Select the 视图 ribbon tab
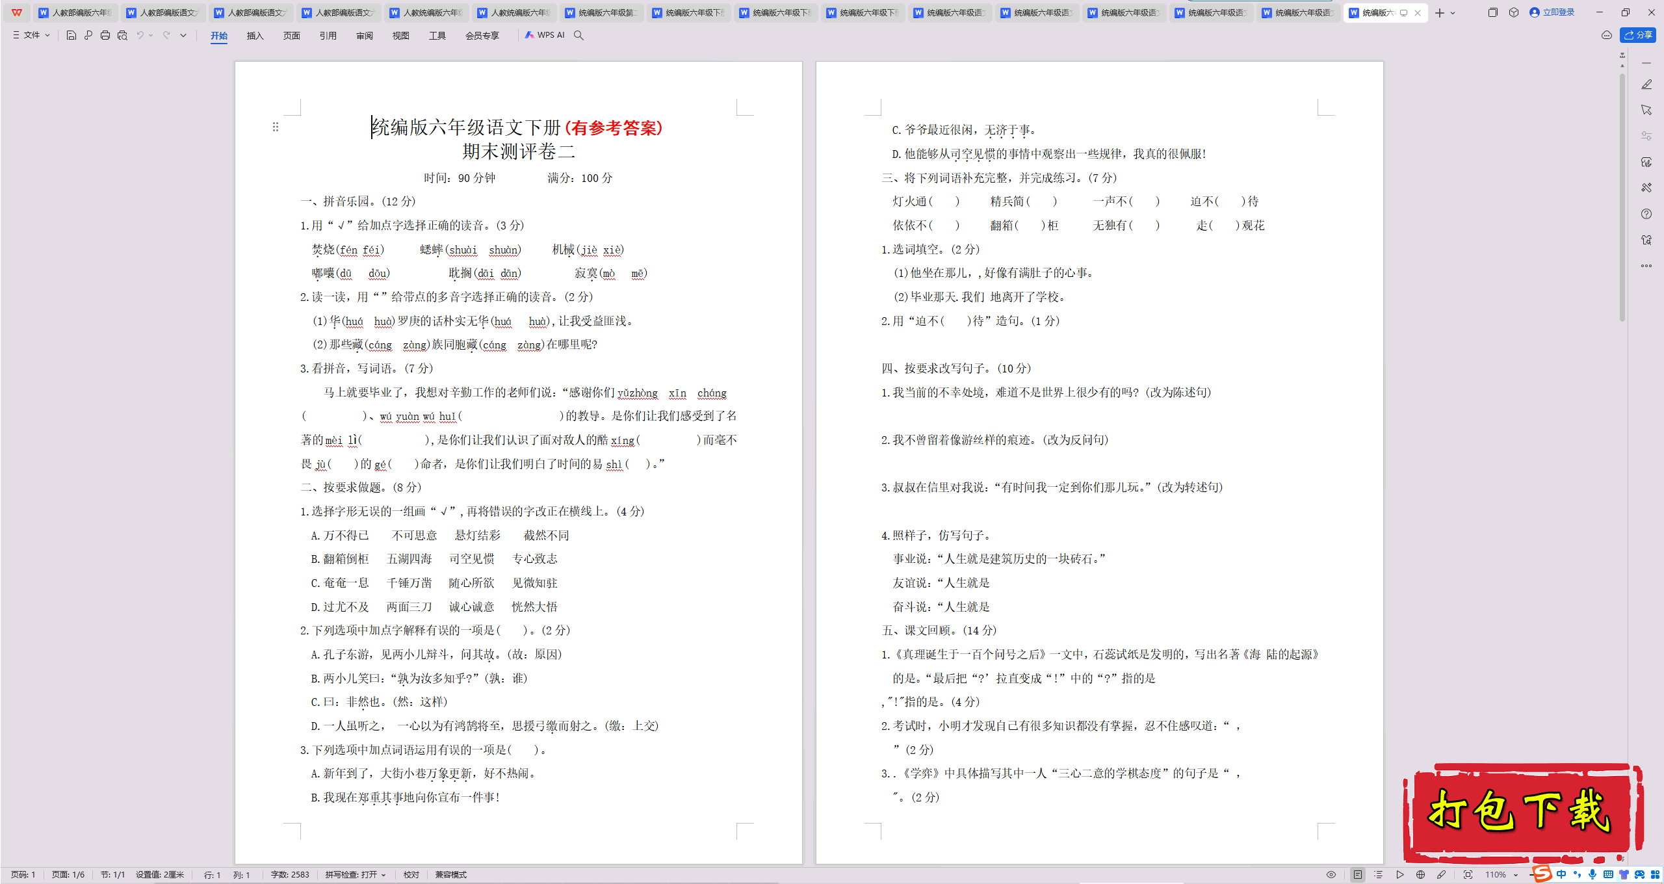Viewport: 1664px width, 884px height. tap(401, 36)
